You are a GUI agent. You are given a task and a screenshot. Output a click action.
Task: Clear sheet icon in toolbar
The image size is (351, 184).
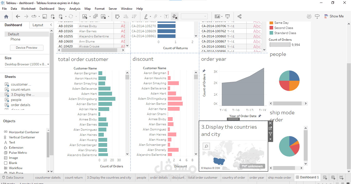click(103, 16)
